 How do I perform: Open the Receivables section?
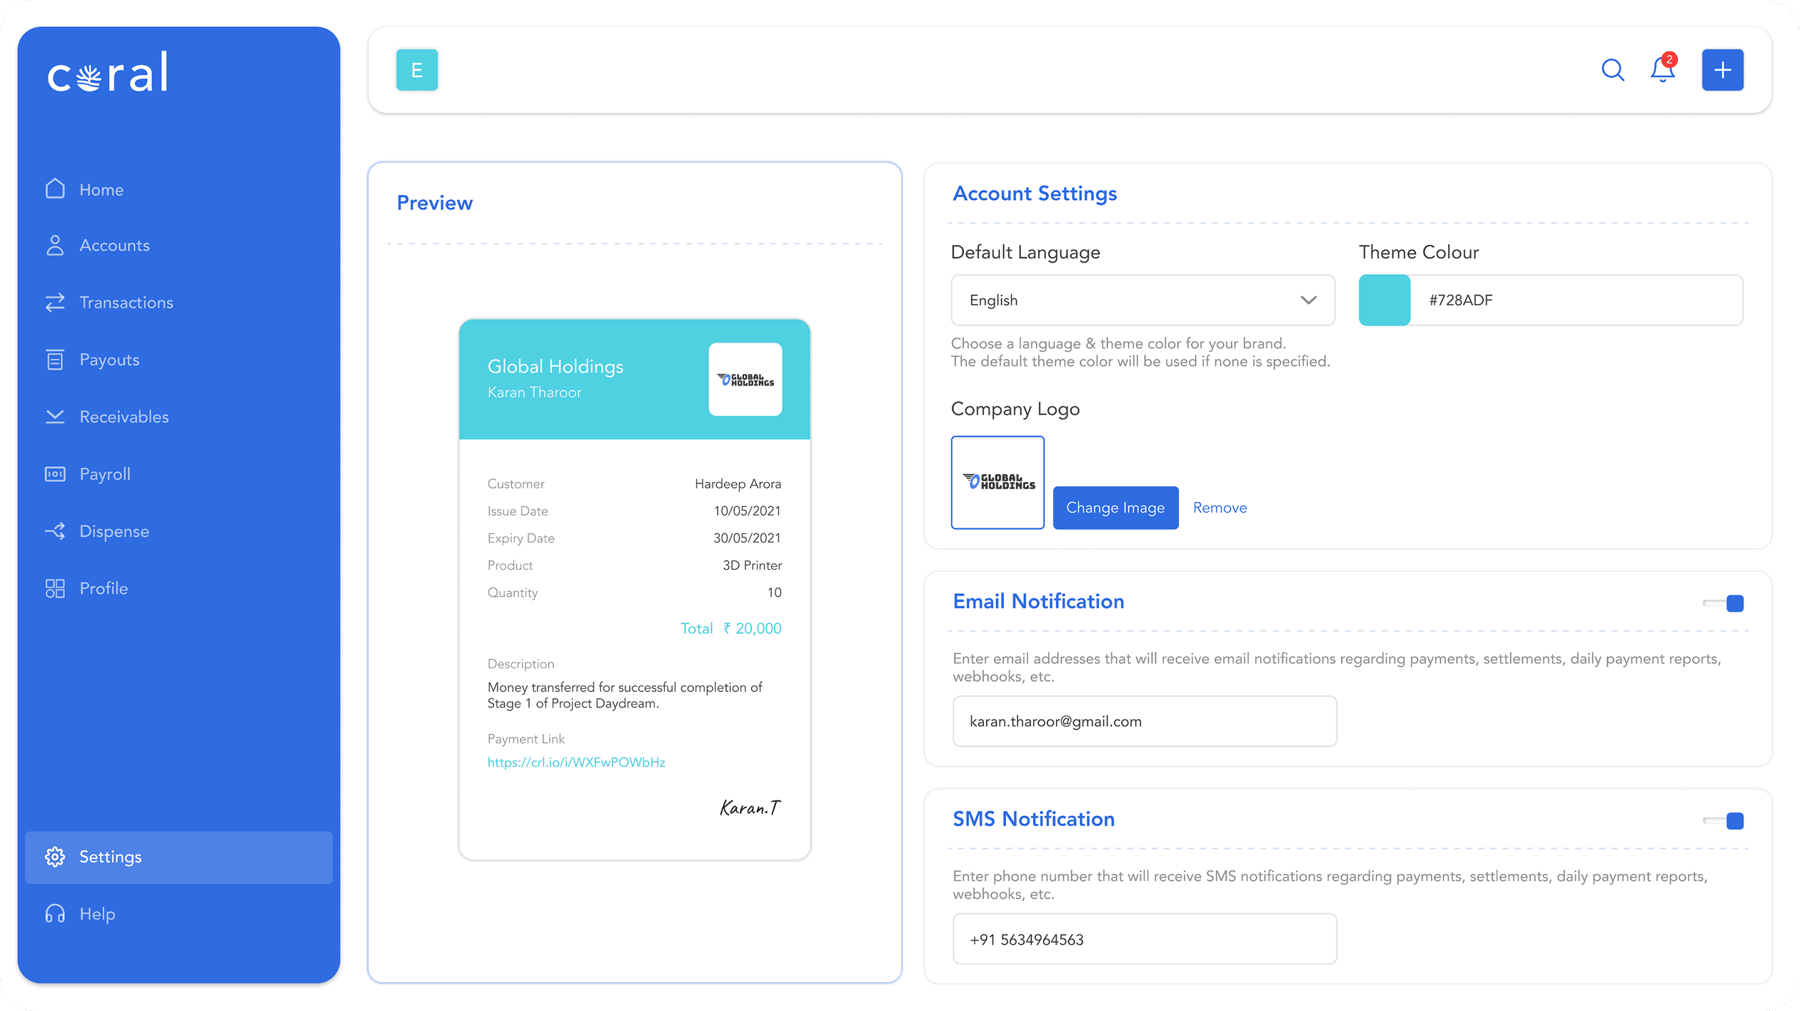point(124,417)
